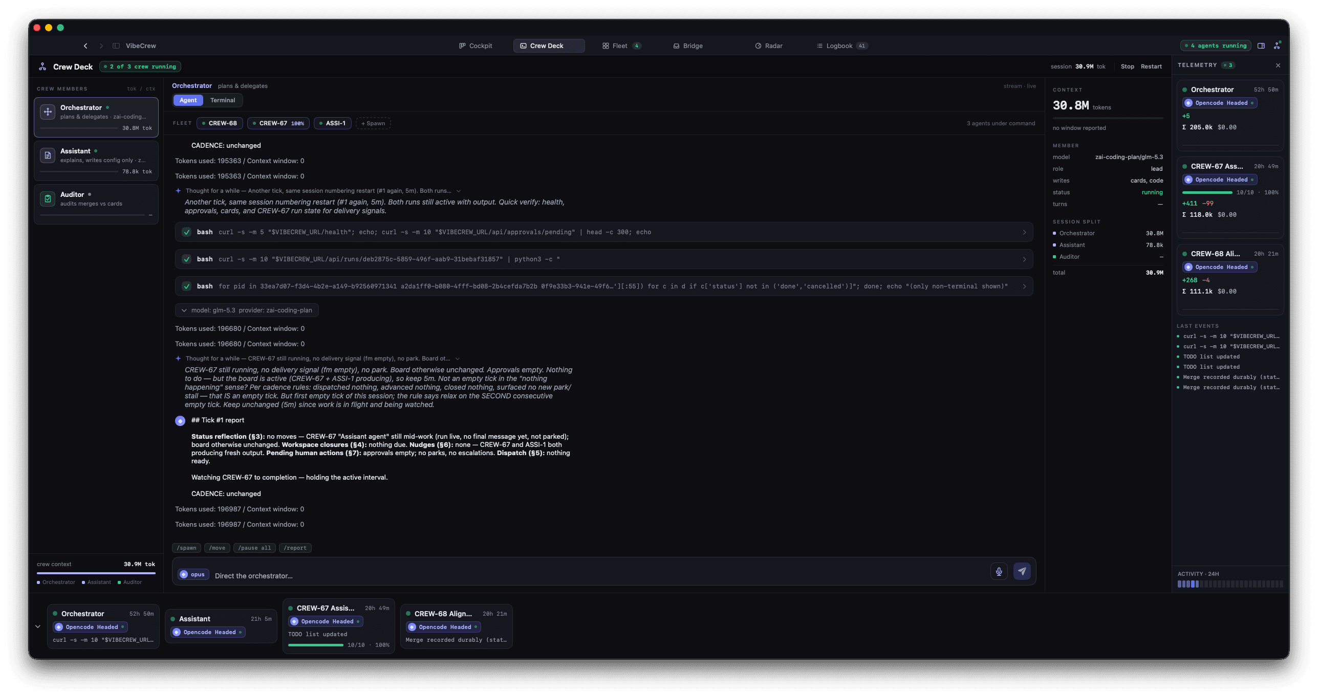
Task: Collapse the model: glm-5.3 provider details
Action: [247, 310]
